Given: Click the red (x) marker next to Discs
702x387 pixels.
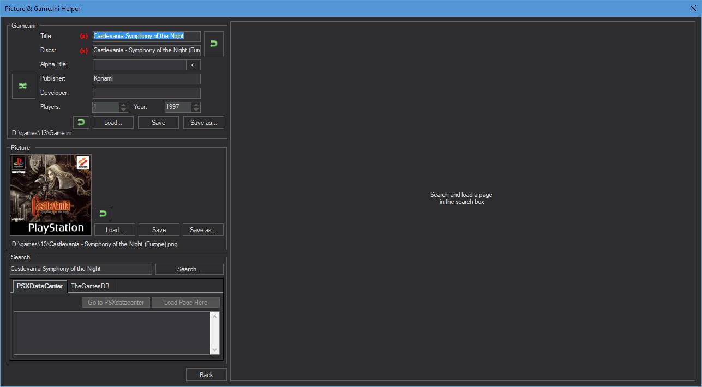Looking at the screenshot, I should tap(84, 51).
